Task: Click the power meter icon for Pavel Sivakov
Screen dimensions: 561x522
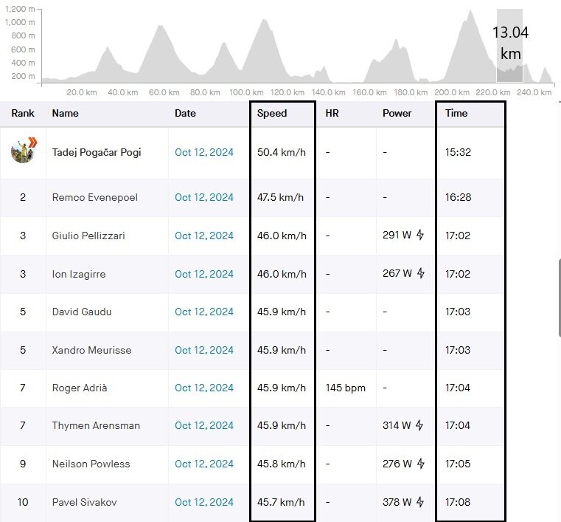Action: (x=420, y=503)
